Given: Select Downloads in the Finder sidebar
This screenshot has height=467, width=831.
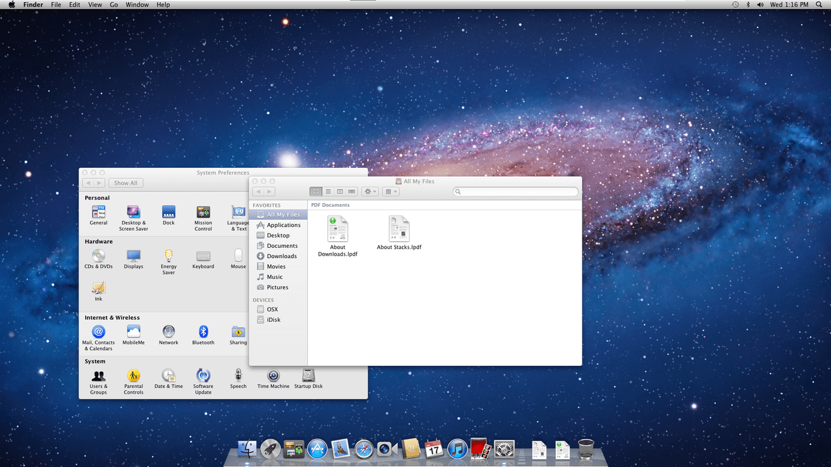Looking at the screenshot, I should [278, 256].
